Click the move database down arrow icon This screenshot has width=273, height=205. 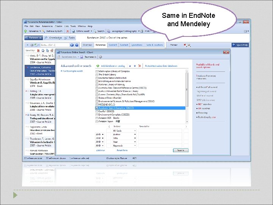click(135, 66)
